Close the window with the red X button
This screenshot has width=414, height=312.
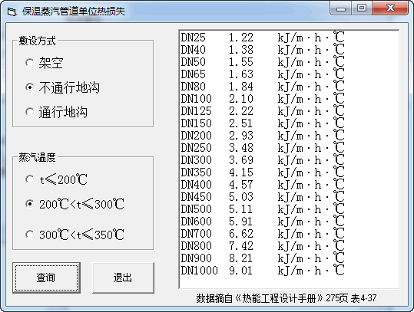point(390,8)
